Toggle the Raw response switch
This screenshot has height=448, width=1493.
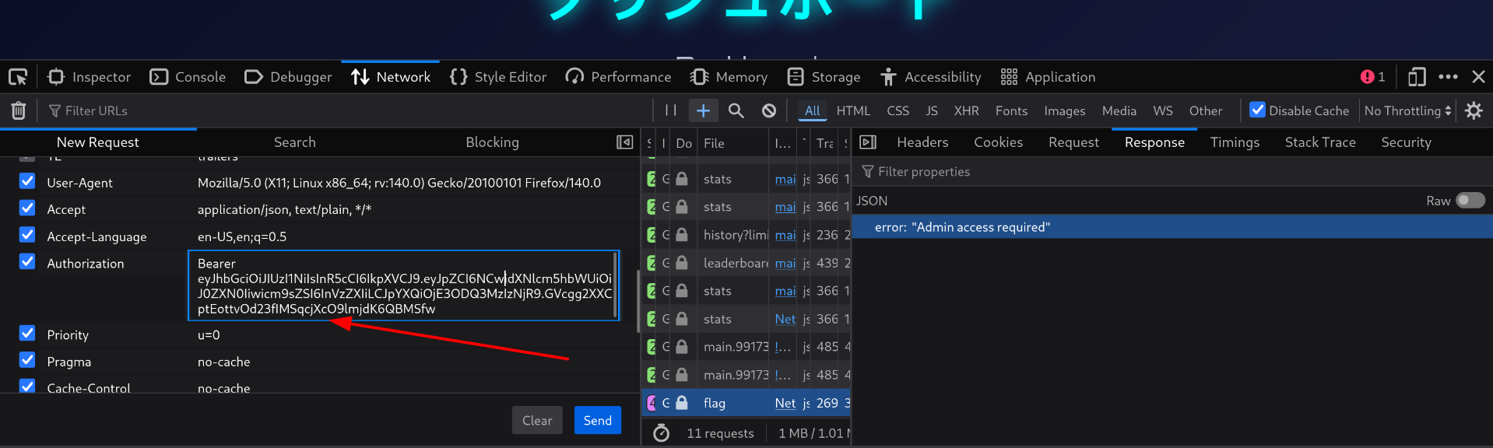coord(1470,201)
